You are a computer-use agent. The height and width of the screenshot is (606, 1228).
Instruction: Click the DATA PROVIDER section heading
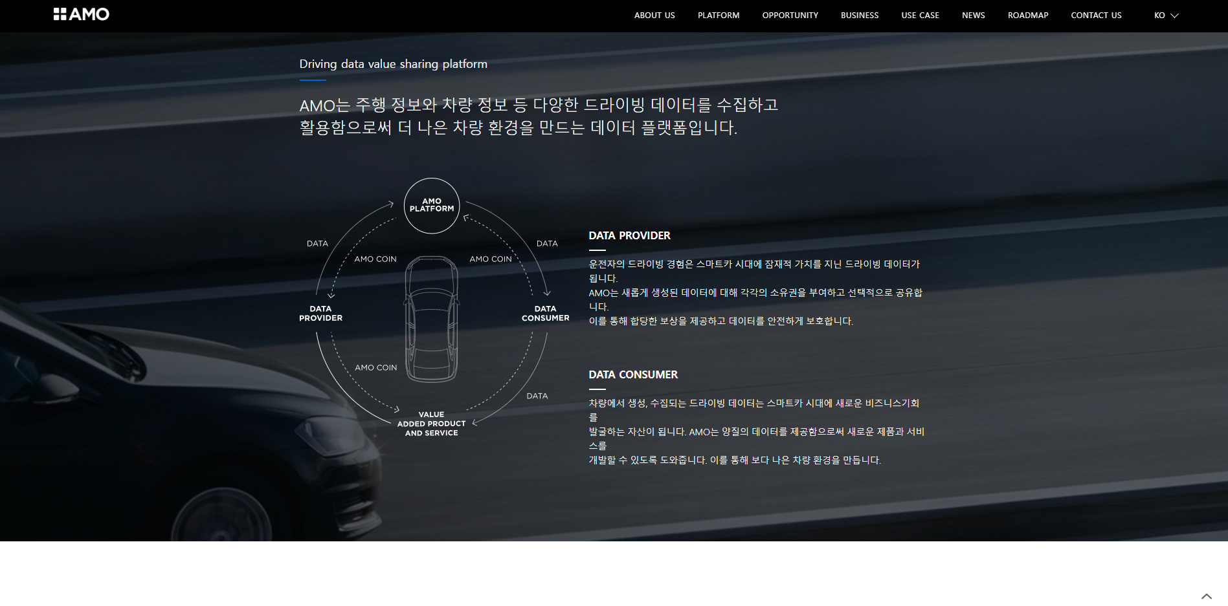(629, 236)
